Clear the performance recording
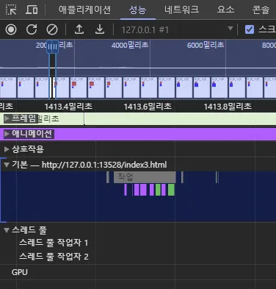276x289 pixels. 52,29
